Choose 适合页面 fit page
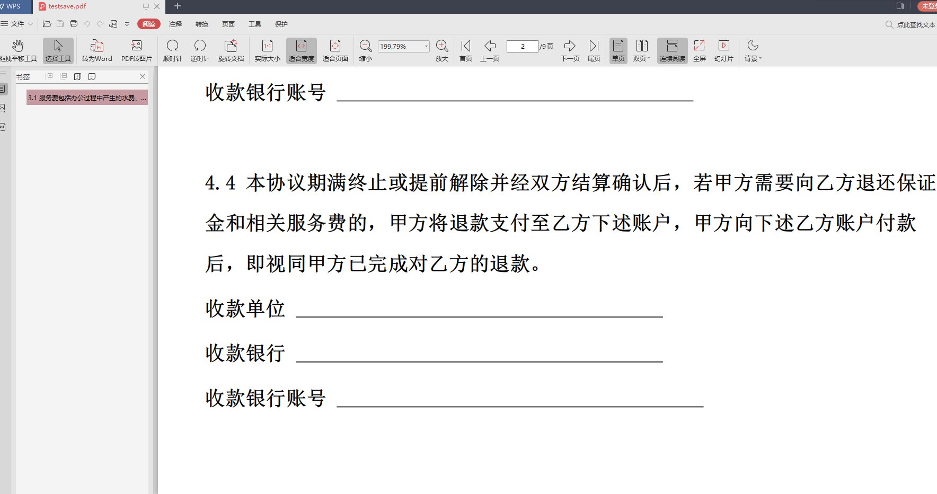Image resolution: width=937 pixels, height=494 pixels. [x=335, y=51]
